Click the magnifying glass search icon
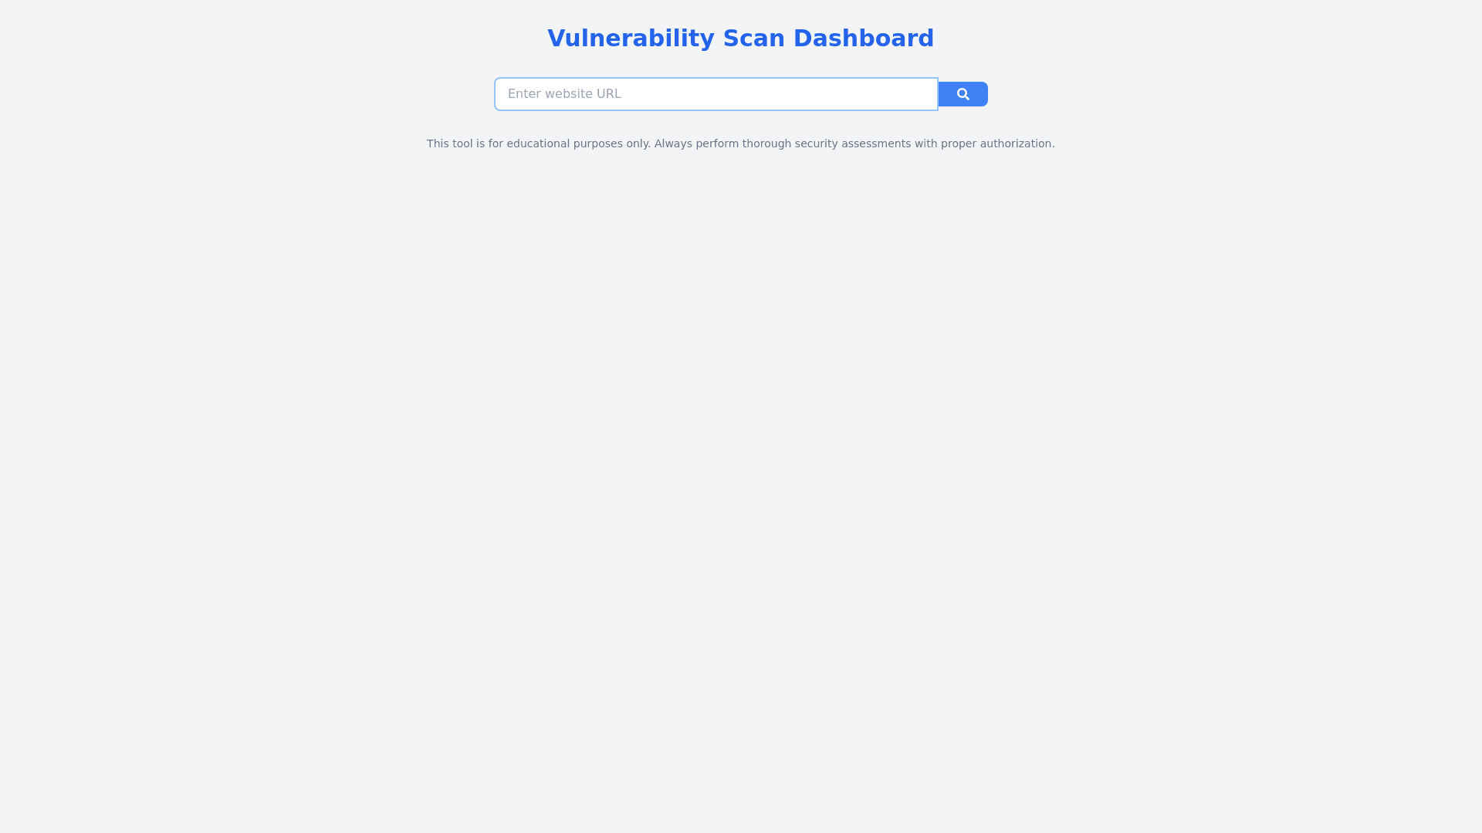Viewport: 1482px width, 833px height. click(963, 94)
